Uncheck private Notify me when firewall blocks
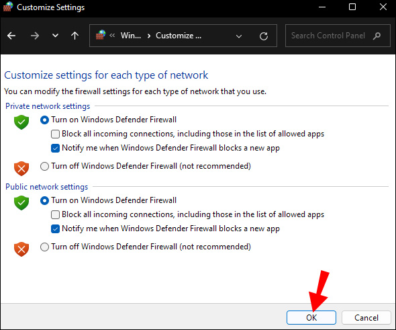The image size is (396, 330). click(55, 148)
